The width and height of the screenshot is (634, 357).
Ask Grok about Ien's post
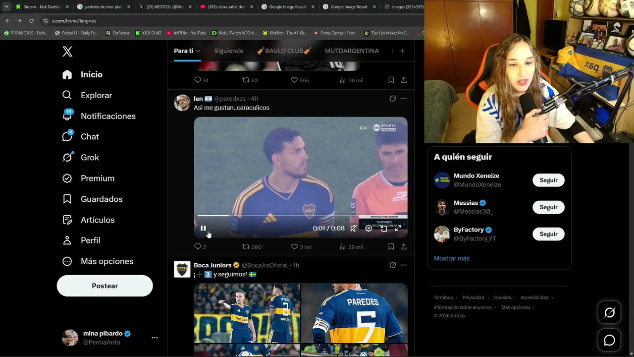pyautogui.click(x=393, y=99)
